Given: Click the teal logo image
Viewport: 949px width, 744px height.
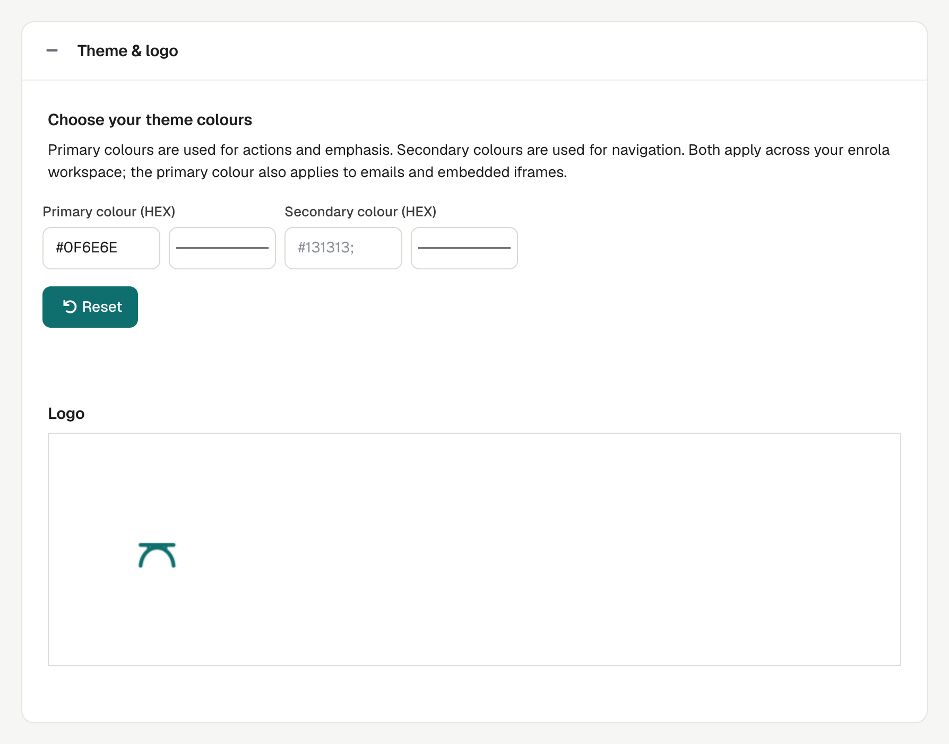Looking at the screenshot, I should (x=157, y=555).
